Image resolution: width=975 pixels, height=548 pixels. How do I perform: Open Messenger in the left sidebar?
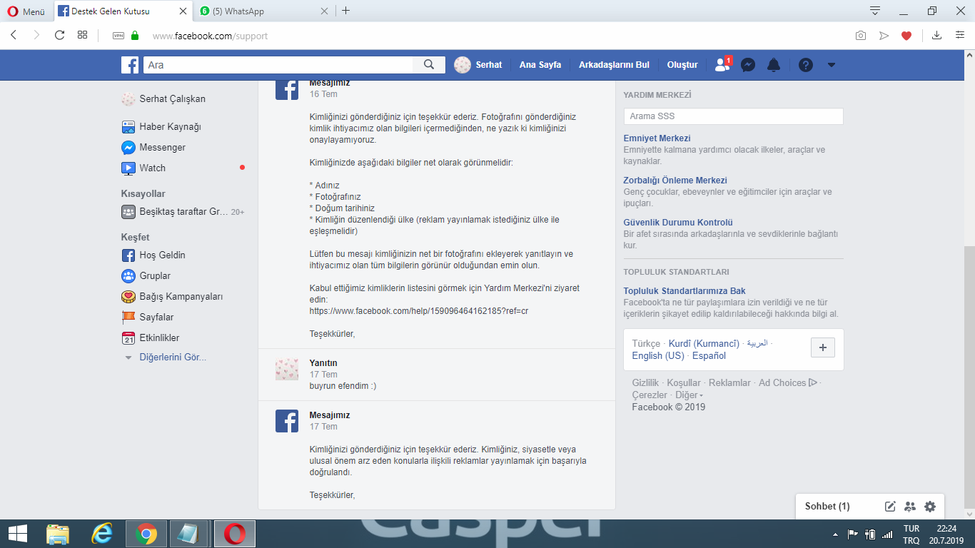[153, 148]
